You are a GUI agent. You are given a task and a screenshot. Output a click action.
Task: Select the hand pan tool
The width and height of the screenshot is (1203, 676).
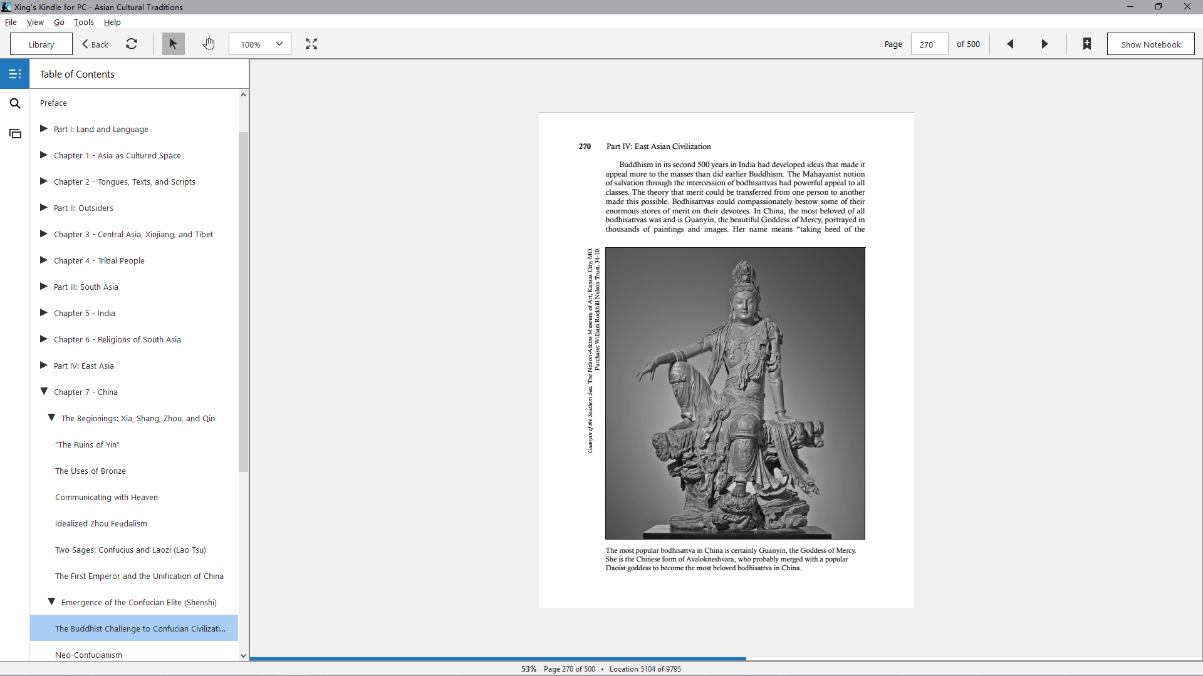(209, 44)
